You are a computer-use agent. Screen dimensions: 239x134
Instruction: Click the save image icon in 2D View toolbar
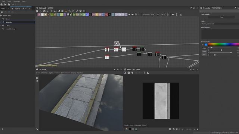128,73
